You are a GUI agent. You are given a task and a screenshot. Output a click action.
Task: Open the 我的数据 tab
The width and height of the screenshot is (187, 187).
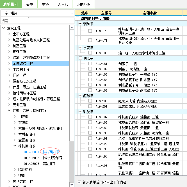83,4
